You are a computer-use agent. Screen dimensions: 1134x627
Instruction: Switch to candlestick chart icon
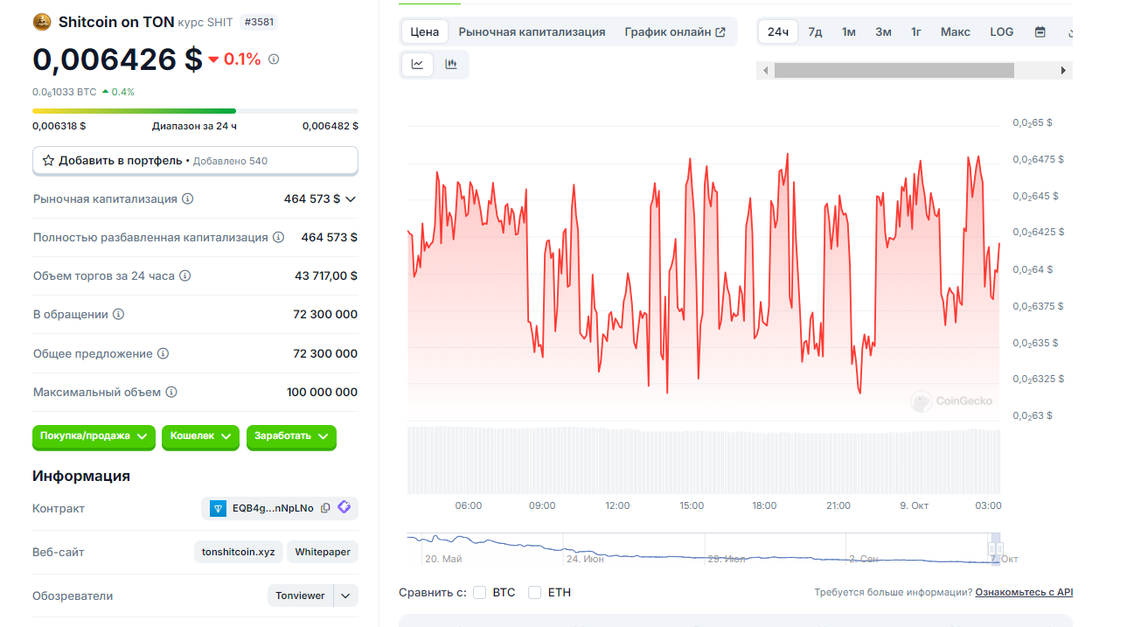tap(451, 64)
